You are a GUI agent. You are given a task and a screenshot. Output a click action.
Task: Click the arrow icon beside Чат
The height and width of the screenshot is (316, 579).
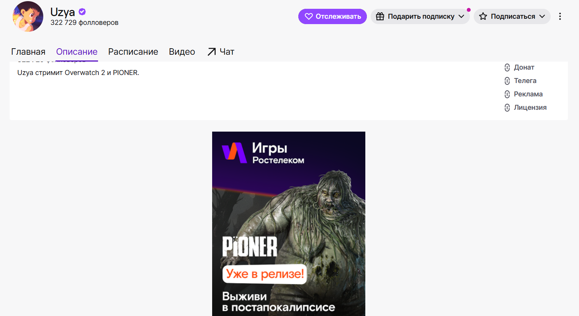coord(211,52)
